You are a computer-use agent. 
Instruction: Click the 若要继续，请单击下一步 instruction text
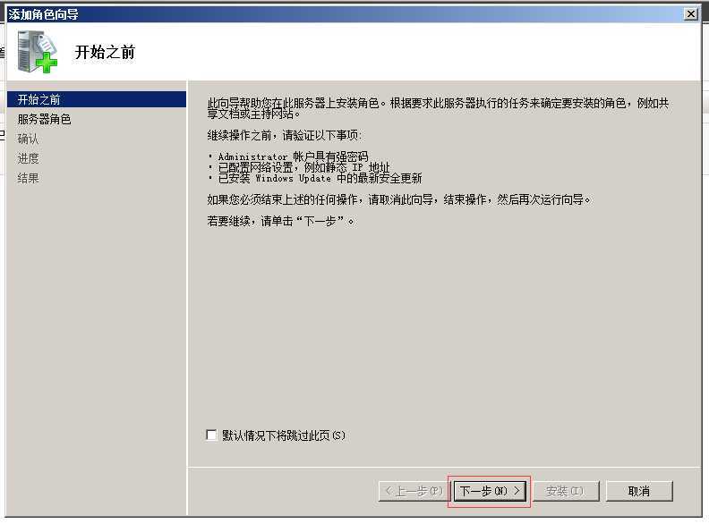[281, 222]
